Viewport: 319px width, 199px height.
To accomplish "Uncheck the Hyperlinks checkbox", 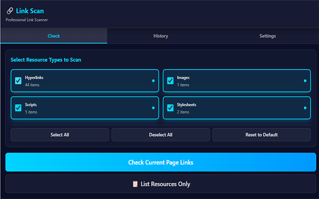I will tap(18, 81).
